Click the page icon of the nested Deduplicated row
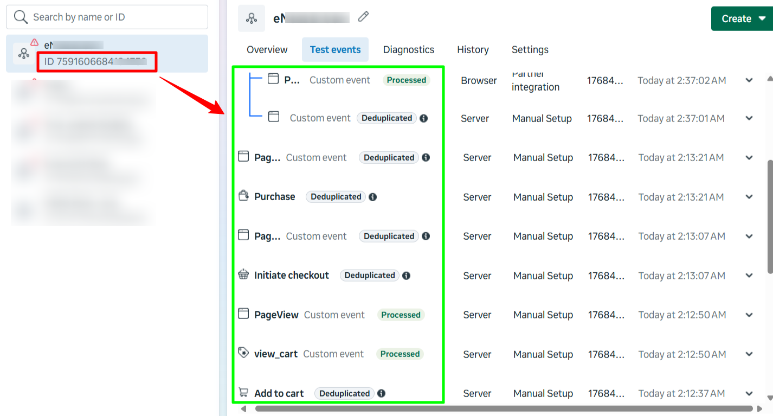Screen dimensions: 773x416 [274, 117]
